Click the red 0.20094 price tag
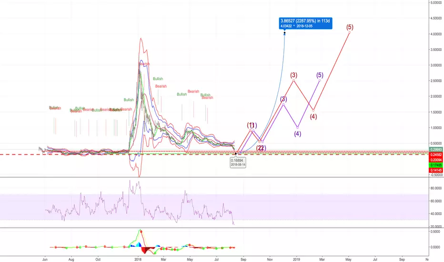Image resolution: width=444 pixels, height=262 pixels. (x=436, y=160)
